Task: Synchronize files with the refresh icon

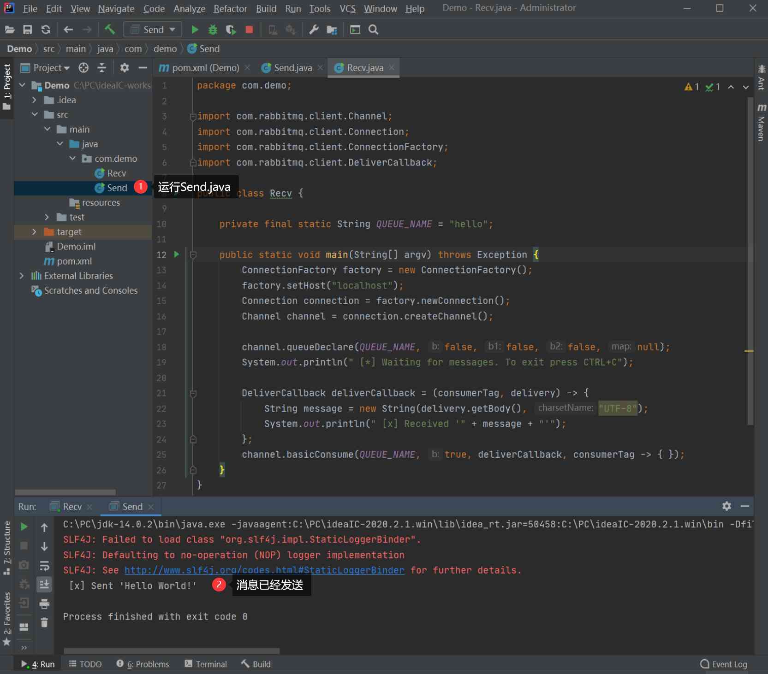Action: point(46,30)
